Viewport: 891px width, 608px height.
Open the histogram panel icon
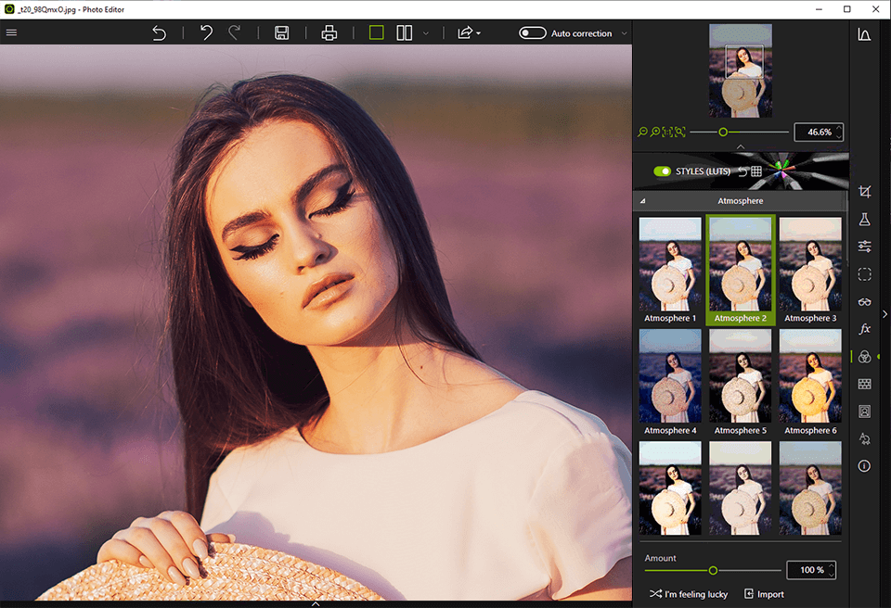[864, 35]
